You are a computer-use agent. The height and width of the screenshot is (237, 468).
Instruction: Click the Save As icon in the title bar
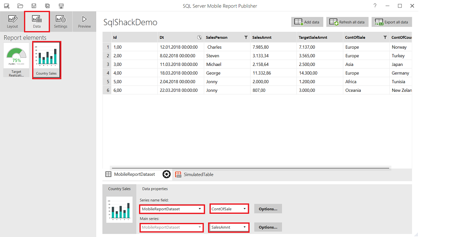(47, 5)
